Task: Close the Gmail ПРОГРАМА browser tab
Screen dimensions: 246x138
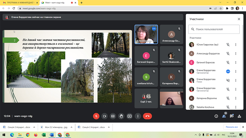Action: coord(37,3)
